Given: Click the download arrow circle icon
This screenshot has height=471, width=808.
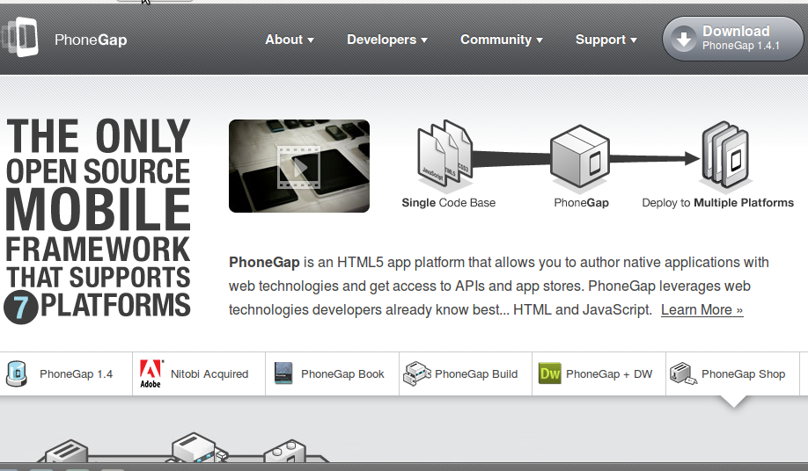Looking at the screenshot, I should (684, 39).
